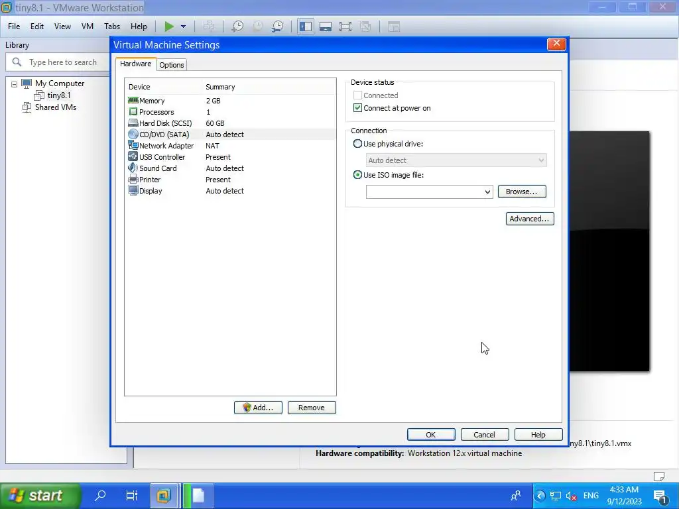The width and height of the screenshot is (679, 509).
Task: Select the USB Controller icon
Action: pyautogui.click(x=133, y=156)
